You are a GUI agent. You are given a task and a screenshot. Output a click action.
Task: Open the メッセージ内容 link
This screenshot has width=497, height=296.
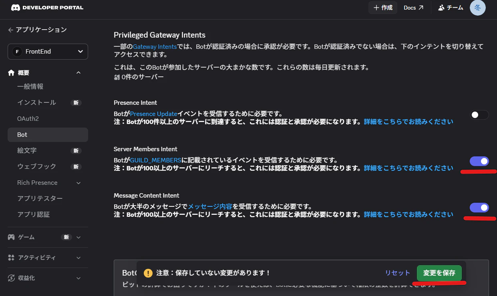click(x=210, y=207)
